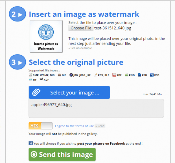Click the apple-496977_640.jpg file box
This screenshot has height=163, width=175.
click(x=96, y=108)
